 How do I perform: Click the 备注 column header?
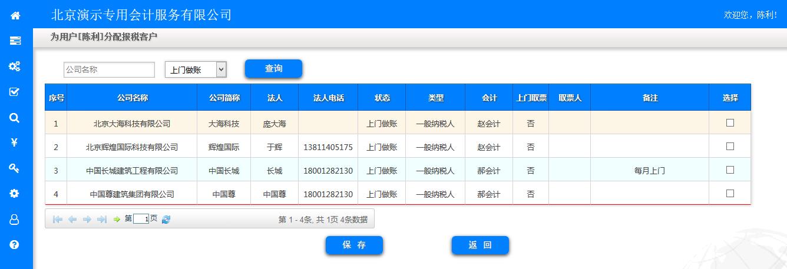coord(650,97)
